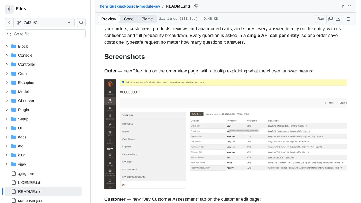Screen dimensions: 361x203
Task: Click the 'Files' panel title
Action: (x=21, y=9)
